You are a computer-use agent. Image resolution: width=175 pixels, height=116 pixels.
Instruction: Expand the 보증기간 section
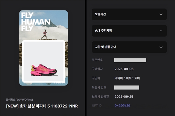[129, 14]
